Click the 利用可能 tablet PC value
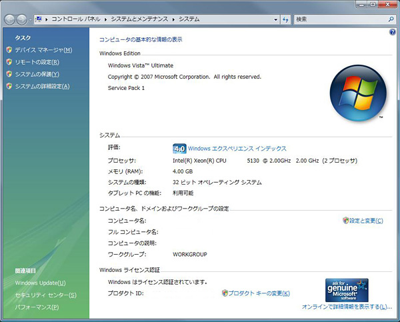The height and width of the screenshot is (322, 400). pos(183,193)
